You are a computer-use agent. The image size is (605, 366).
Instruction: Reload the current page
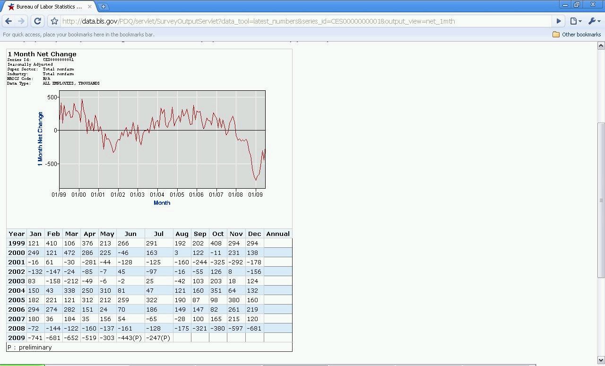click(37, 21)
